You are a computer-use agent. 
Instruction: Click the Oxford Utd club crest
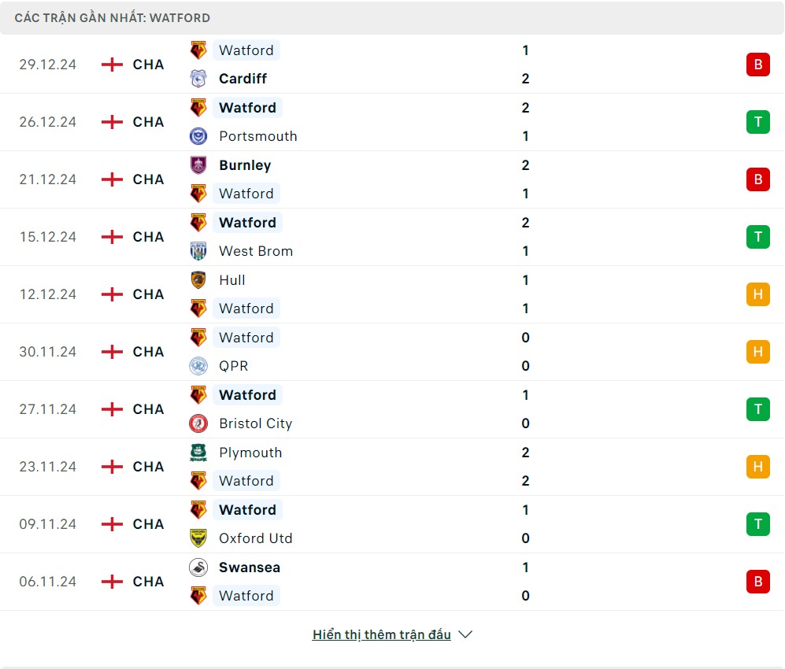(198, 538)
